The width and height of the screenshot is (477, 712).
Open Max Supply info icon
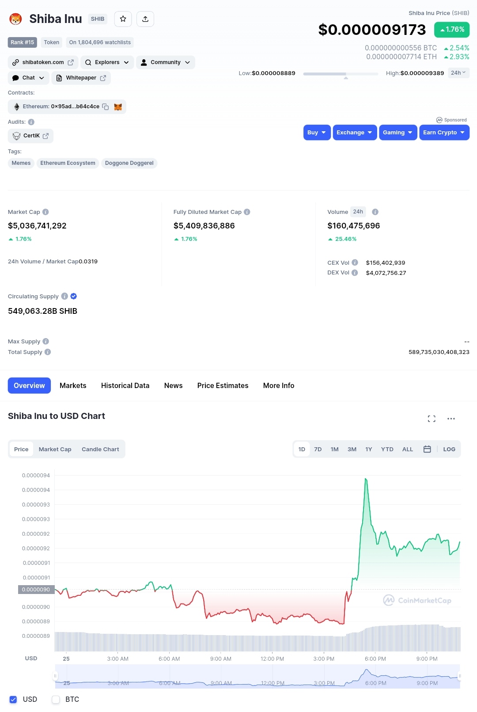46,341
